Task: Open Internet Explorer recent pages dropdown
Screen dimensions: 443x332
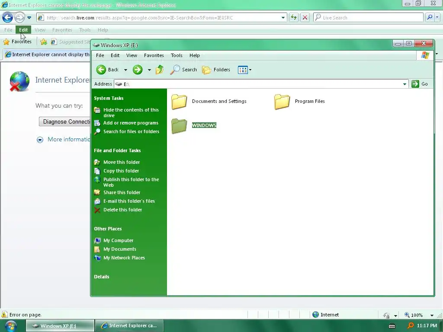Action: 29,17
